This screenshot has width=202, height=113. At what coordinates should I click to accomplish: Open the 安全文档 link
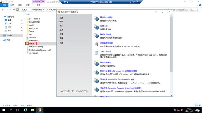point(104,26)
